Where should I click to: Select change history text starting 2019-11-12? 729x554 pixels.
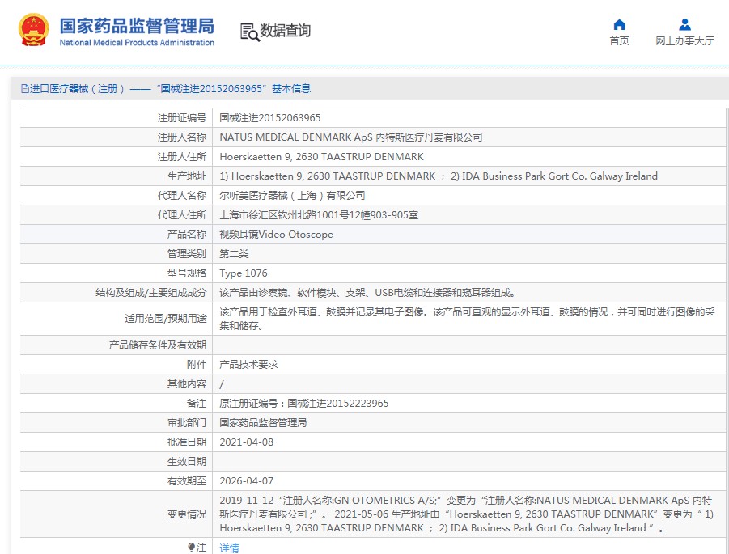pos(466,514)
